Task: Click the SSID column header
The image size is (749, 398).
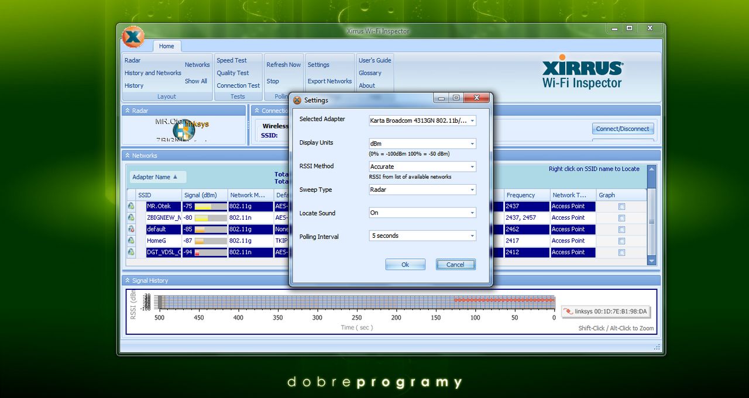Action: tap(159, 195)
